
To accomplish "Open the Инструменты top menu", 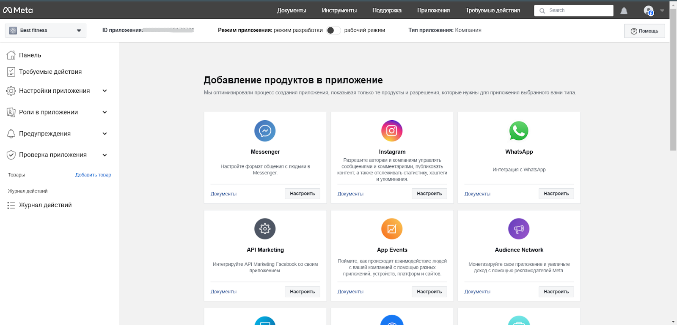I will tap(339, 11).
